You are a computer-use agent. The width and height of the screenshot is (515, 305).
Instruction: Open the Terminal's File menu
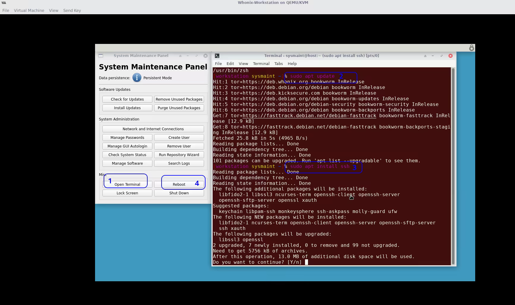coord(218,63)
